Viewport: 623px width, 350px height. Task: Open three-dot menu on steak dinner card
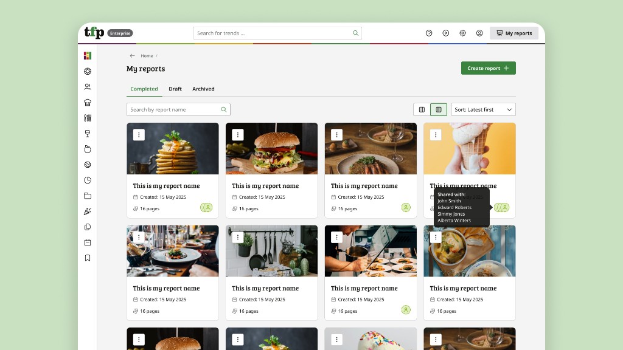336,135
